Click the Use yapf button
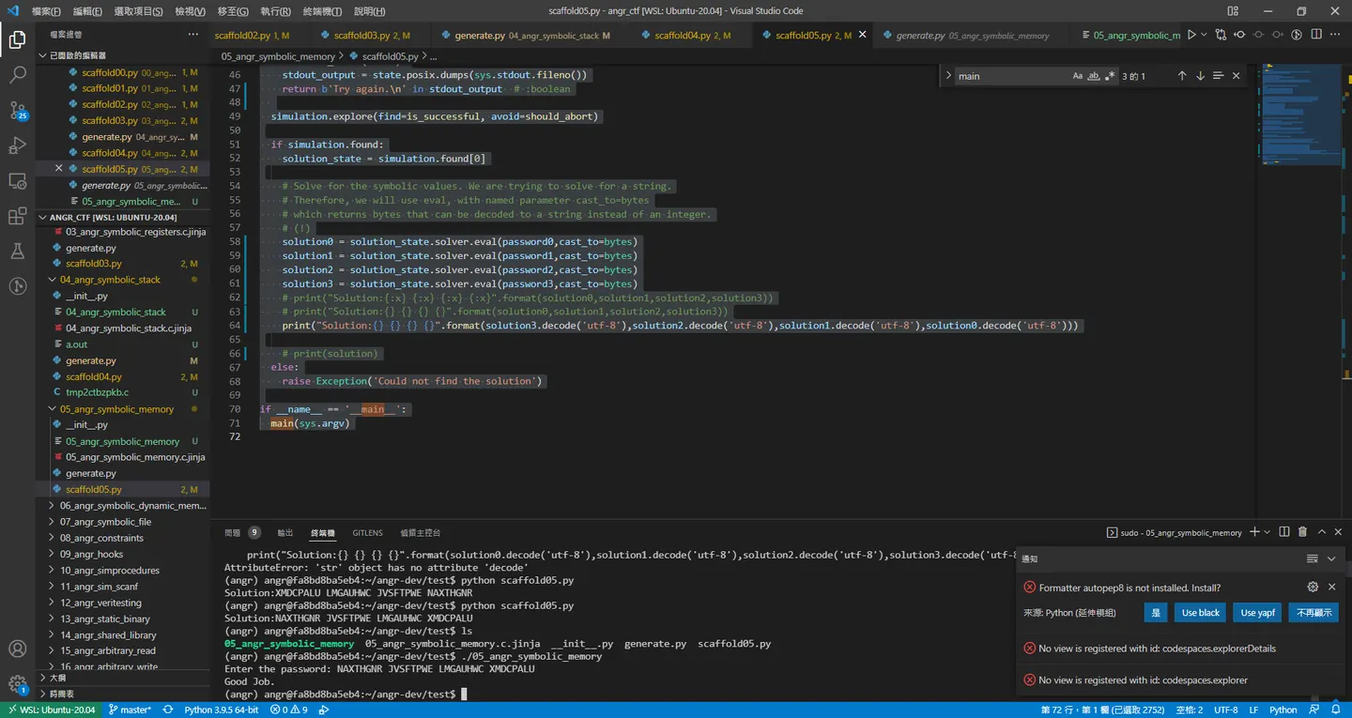The width and height of the screenshot is (1352, 718). pyautogui.click(x=1257, y=612)
